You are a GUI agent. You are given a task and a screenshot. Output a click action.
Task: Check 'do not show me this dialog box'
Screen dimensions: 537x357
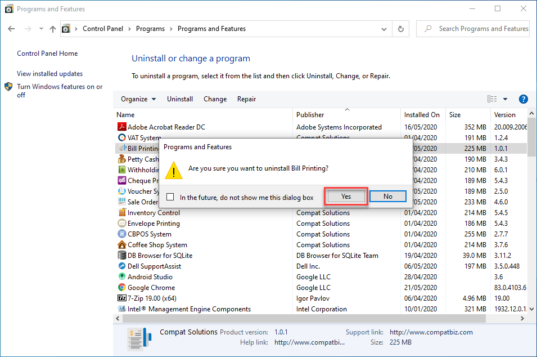(x=170, y=197)
